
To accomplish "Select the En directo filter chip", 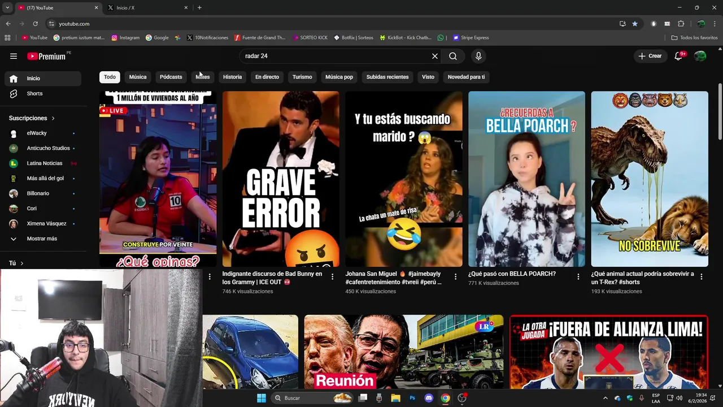I will [267, 77].
